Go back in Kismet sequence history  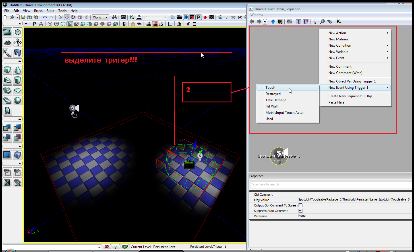click(x=252, y=22)
